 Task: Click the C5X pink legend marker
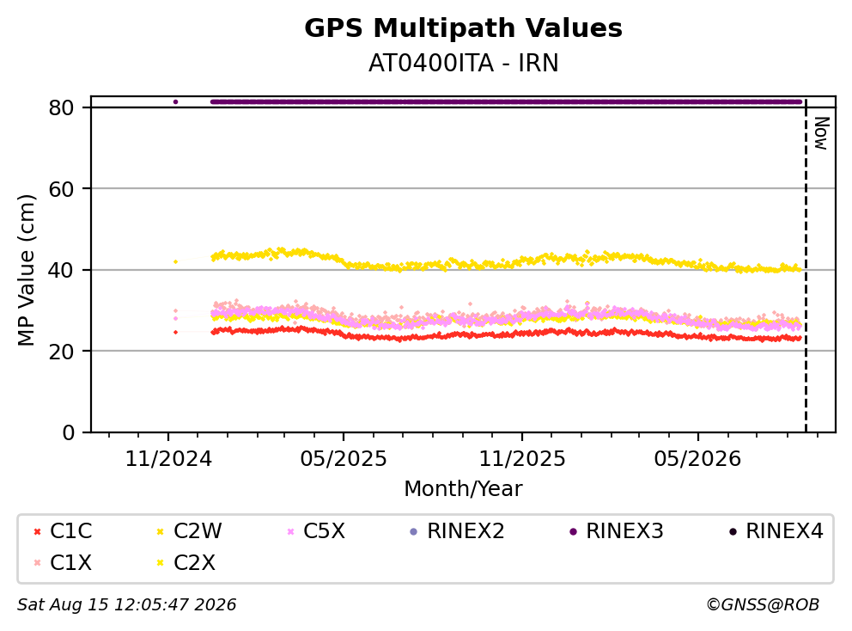tap(290, 531)
